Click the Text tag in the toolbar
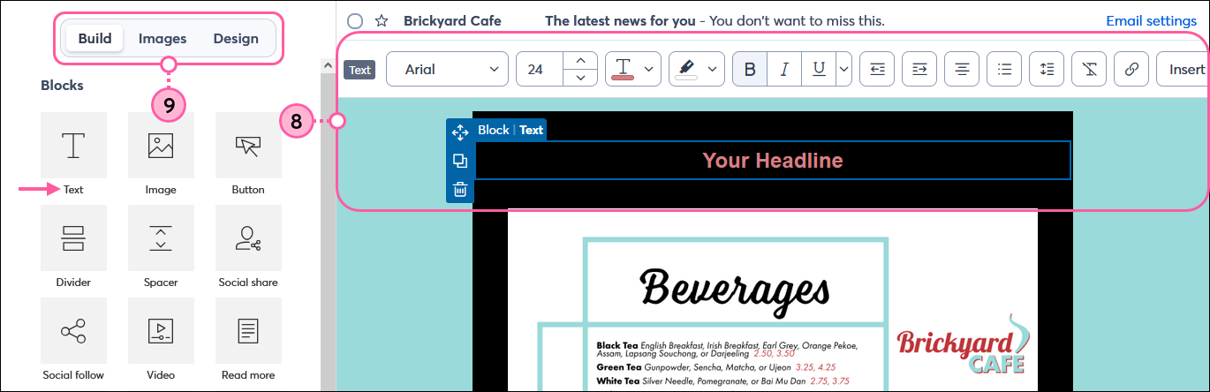Screen dimensions: 1210x392 pyautogui.click(x=359, y=70)
